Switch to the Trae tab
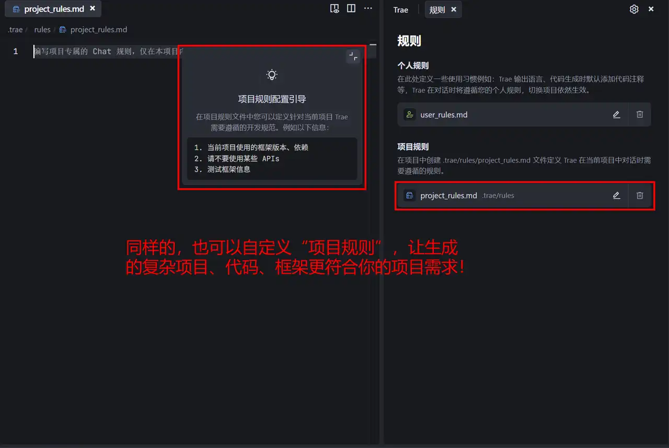Viewport: 669px width, 448px height. click(401, 9)
